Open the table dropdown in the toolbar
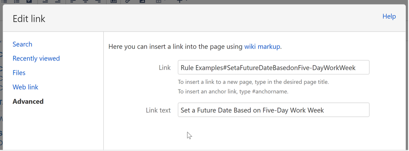This screenshot has height=151, width=409. (x=160, y=1)
